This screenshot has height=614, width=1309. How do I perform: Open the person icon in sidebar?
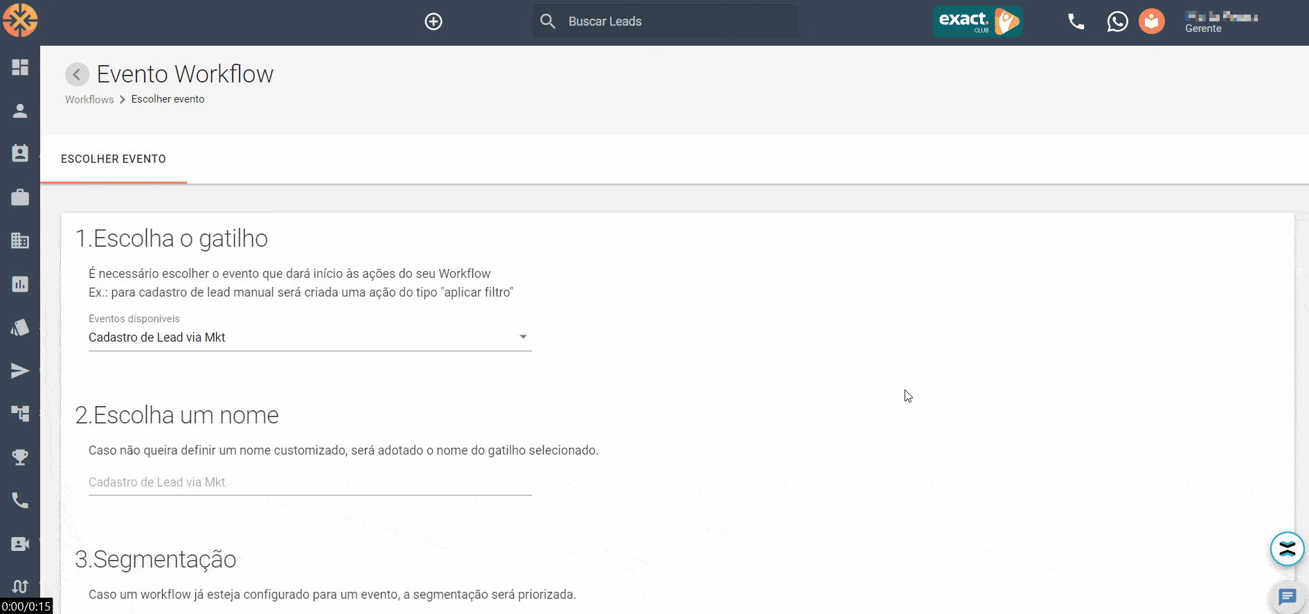20,111
